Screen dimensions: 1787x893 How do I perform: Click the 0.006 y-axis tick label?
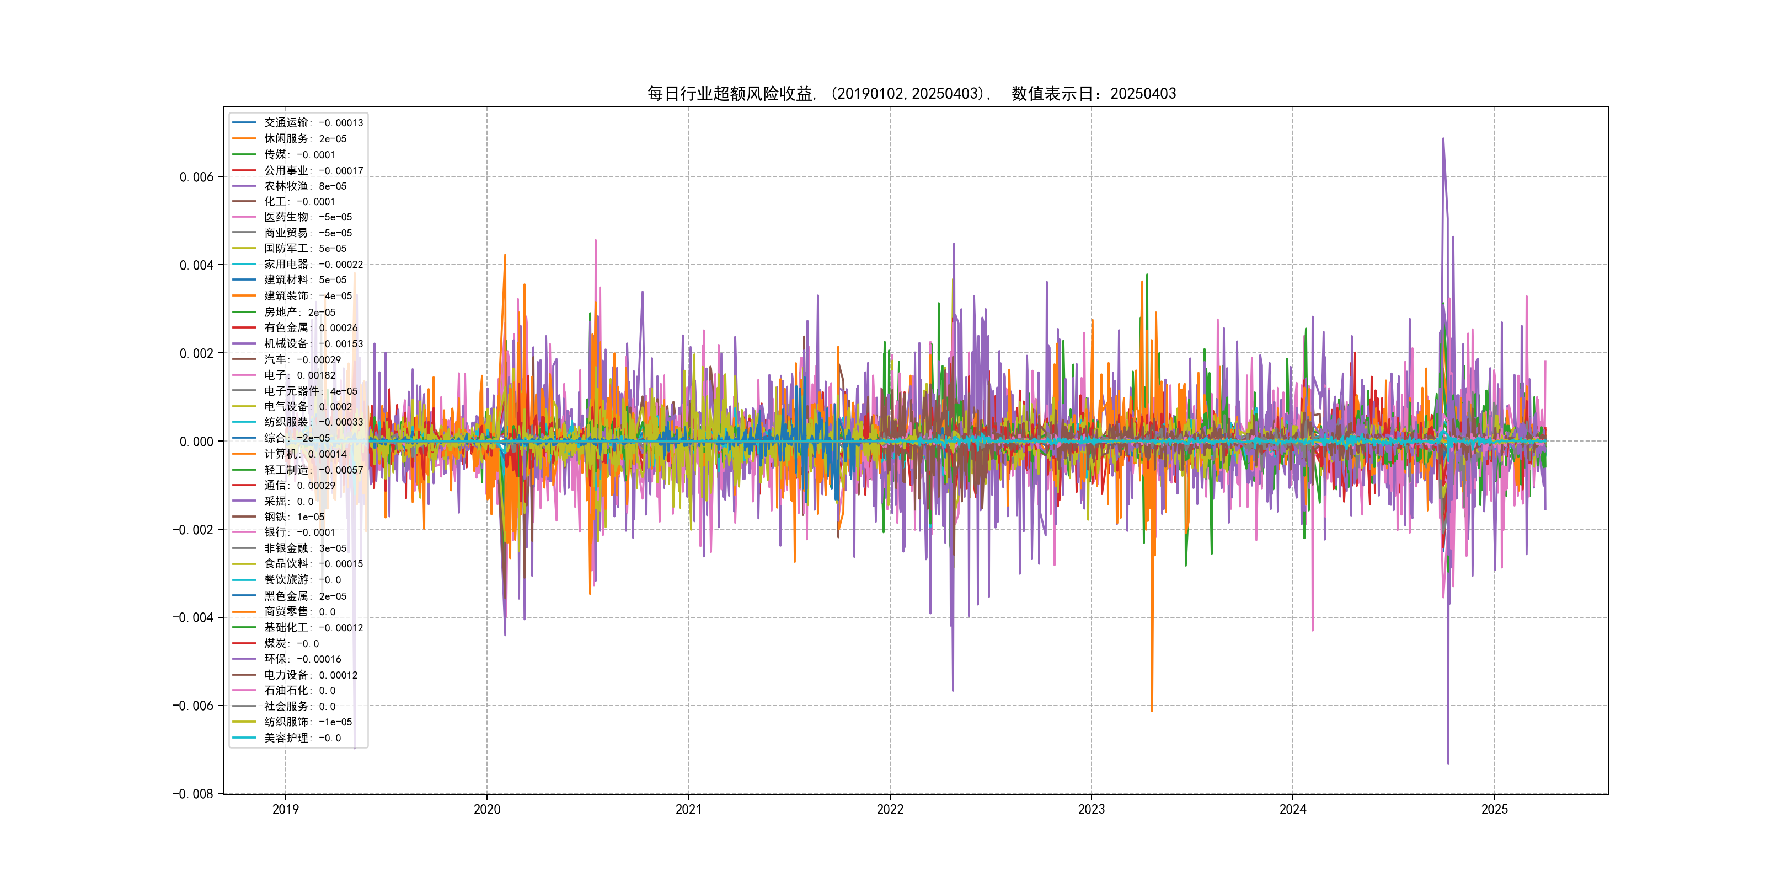point(196,177)
